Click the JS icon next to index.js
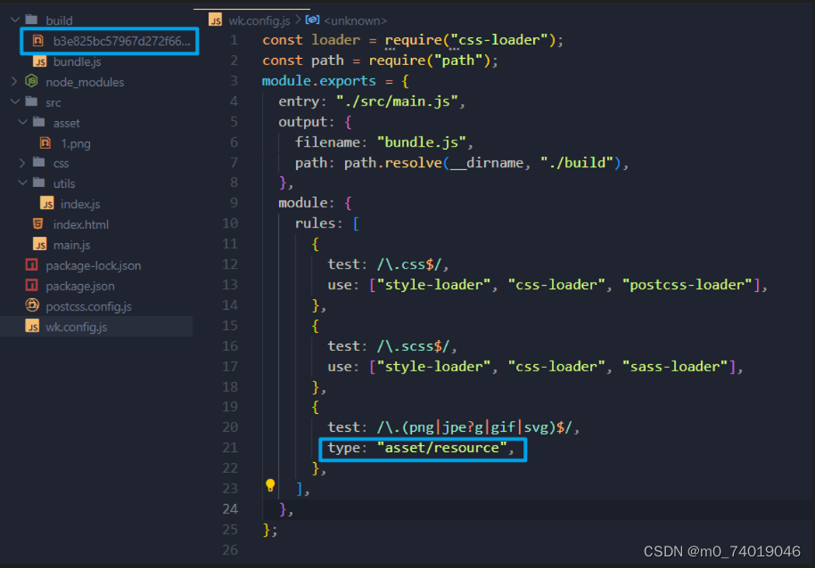Image resolution: width=815 pixels, height=568 pixels. [49, 204]
